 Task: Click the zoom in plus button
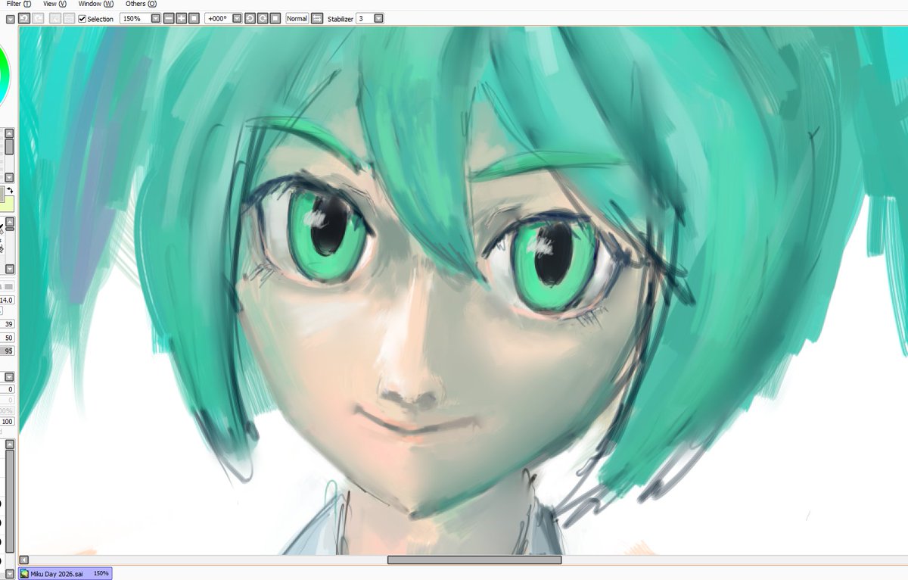point(182,18)
